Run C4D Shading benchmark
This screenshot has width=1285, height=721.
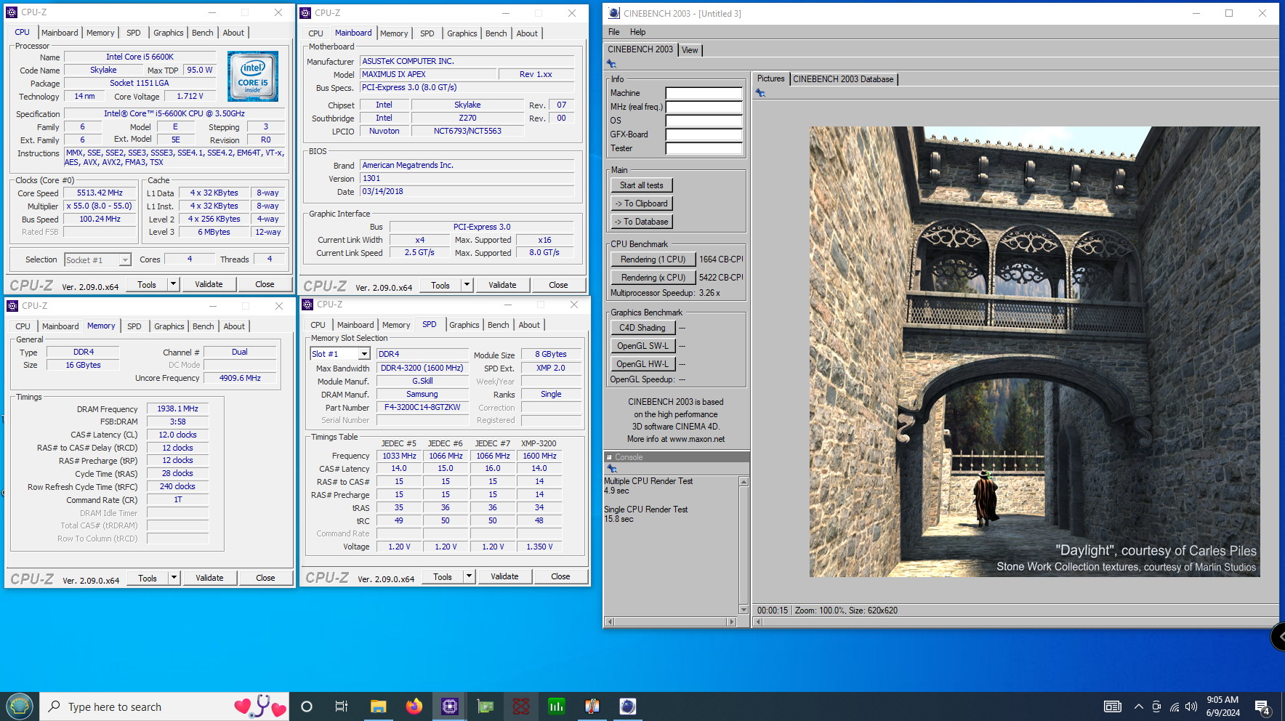pos(642,328)
